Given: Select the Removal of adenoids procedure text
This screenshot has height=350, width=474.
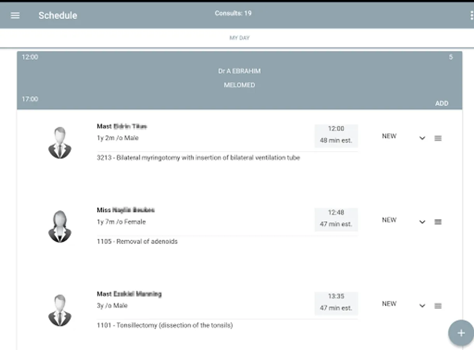Looking at the screenshot, I should 137,241.
